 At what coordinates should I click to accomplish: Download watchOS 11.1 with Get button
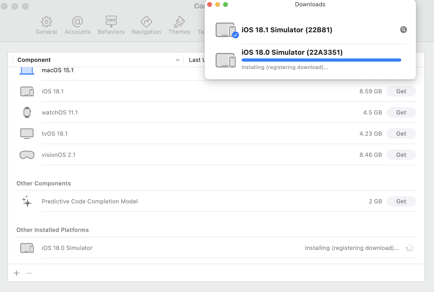pyautogui.click(x=401, y=112)
